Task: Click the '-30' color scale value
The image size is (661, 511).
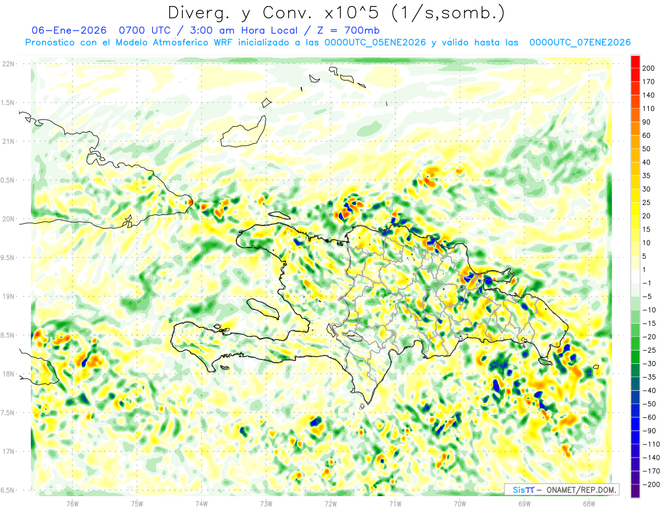Action: click(649, 364)
